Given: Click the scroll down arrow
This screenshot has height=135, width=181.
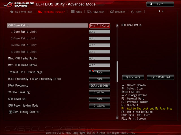Looking at the screenshot, I should 117,118.
